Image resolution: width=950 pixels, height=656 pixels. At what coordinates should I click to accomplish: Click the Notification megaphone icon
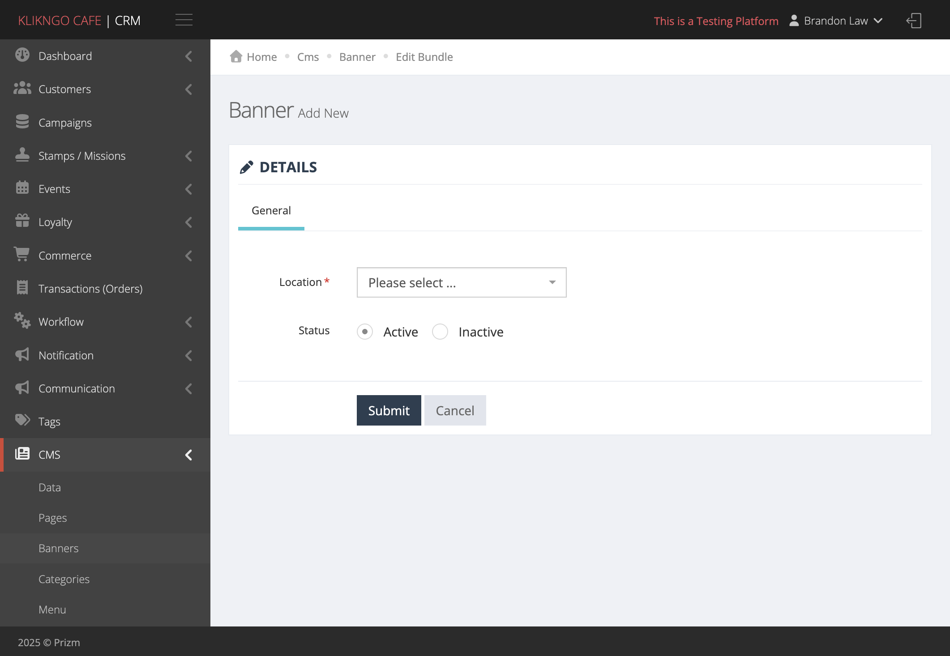(x=22, y=354)
